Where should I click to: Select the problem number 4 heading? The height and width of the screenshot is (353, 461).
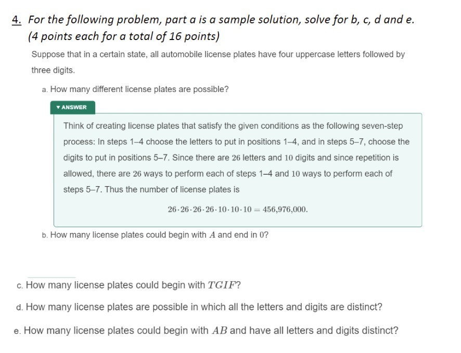click(15, 19)
